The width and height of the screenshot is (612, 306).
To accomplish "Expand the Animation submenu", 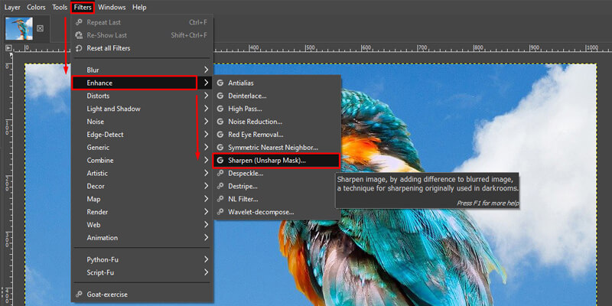I will tap(142, 237).
